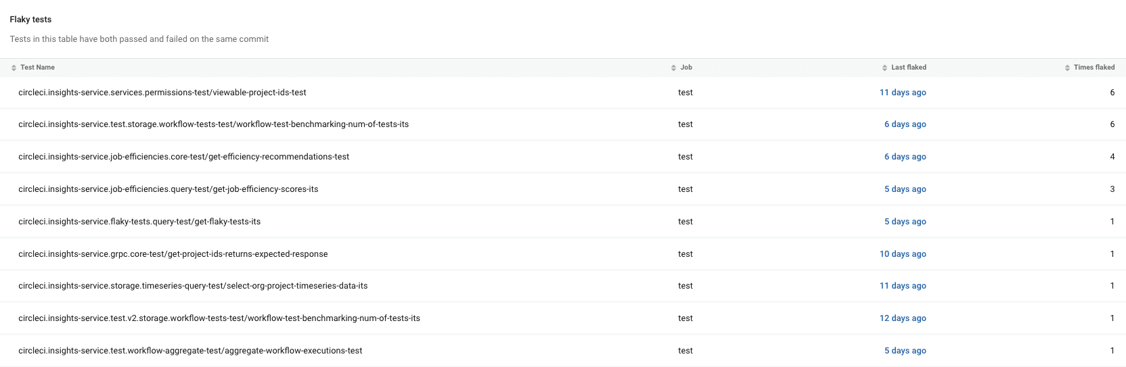This screenshot has height=367, width=1126.
Task: Select test.v2.storage.workflow-tests-test benchmarking test name
Action: pos(219,318)
